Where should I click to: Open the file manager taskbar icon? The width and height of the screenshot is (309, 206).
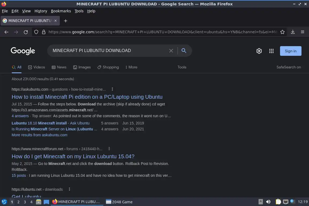click(39, 202)
